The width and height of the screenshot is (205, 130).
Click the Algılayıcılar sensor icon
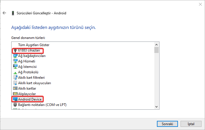[x=15, y=94]
